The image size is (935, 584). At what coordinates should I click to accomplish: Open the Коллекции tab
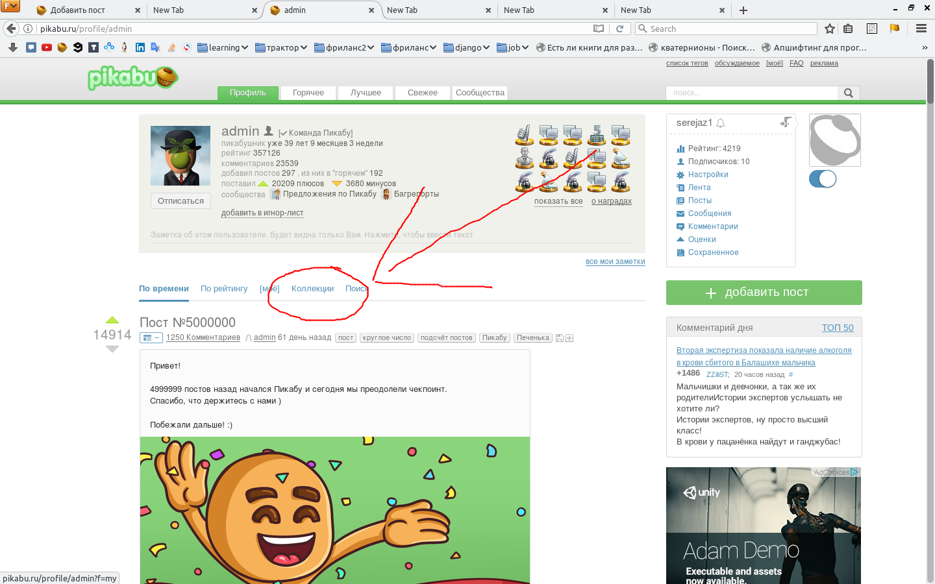click(x=312, y=289)
